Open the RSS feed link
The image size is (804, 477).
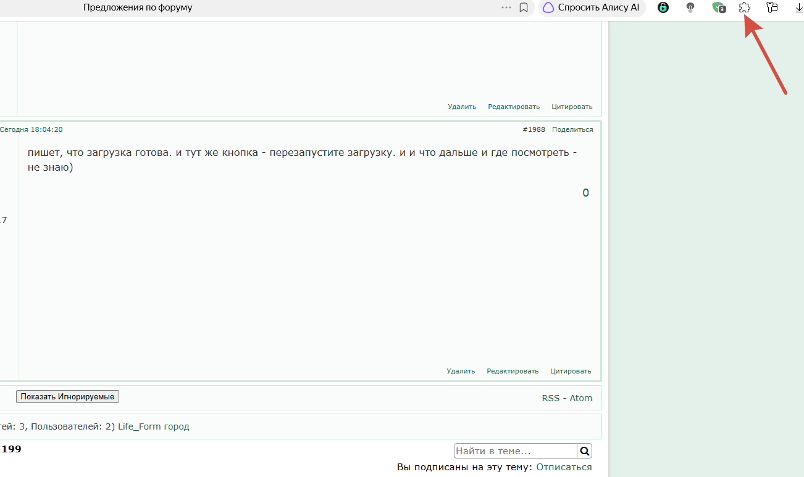pyautogui.click(x=551, y=398)
